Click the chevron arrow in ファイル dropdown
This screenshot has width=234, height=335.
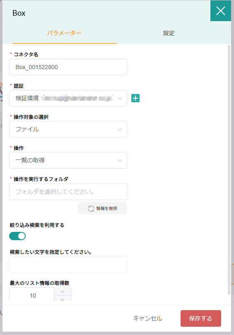pos(120,130)
